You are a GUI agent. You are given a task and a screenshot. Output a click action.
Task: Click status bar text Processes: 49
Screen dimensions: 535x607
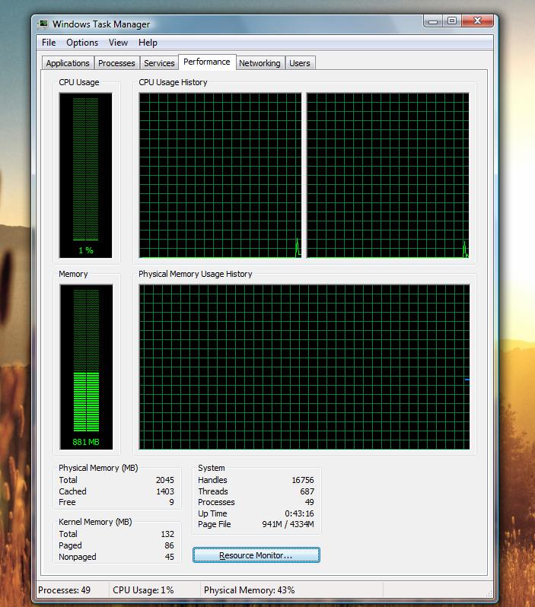pos(65,590)
